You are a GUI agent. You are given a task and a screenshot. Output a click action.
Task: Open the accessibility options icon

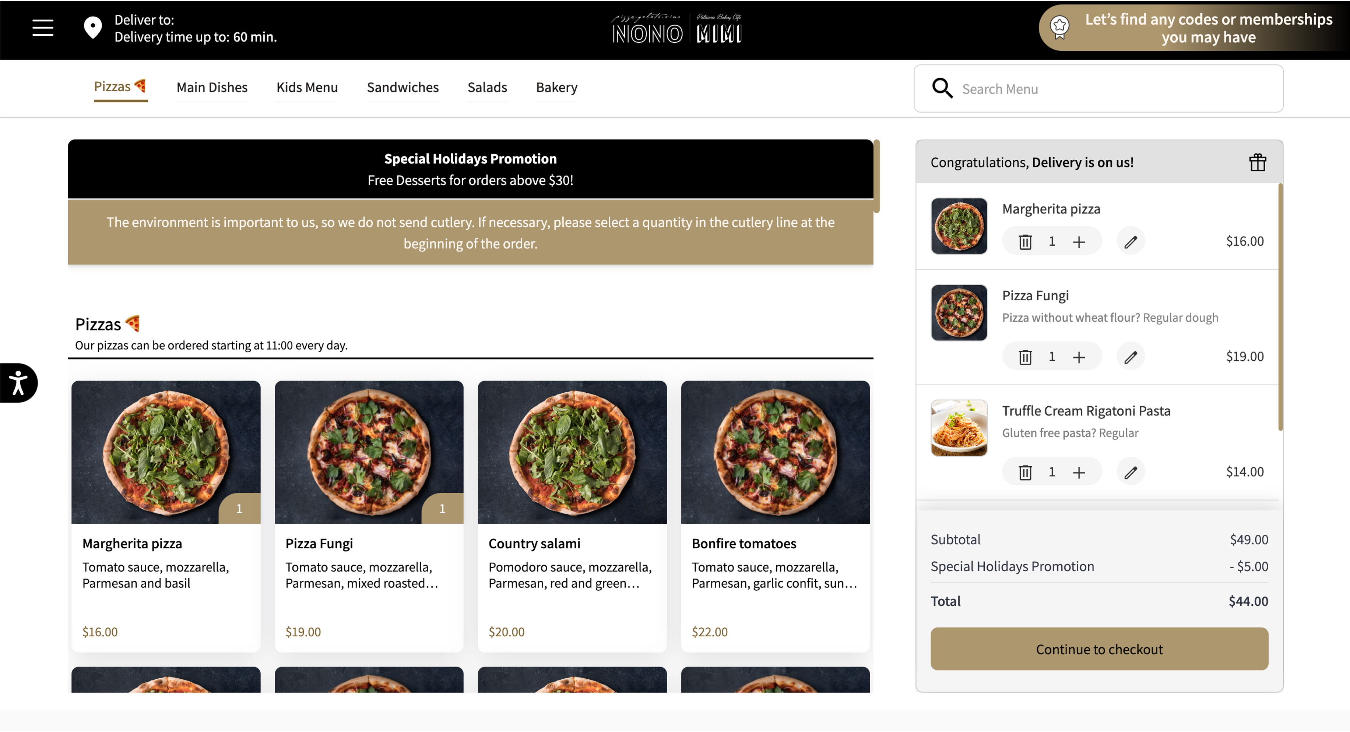click(x=18, y=383)
